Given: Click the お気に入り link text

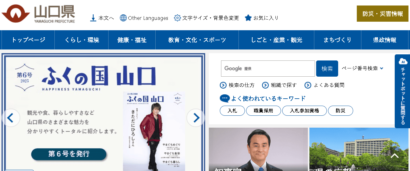Looking at the screenshot, I should (266, 18).
